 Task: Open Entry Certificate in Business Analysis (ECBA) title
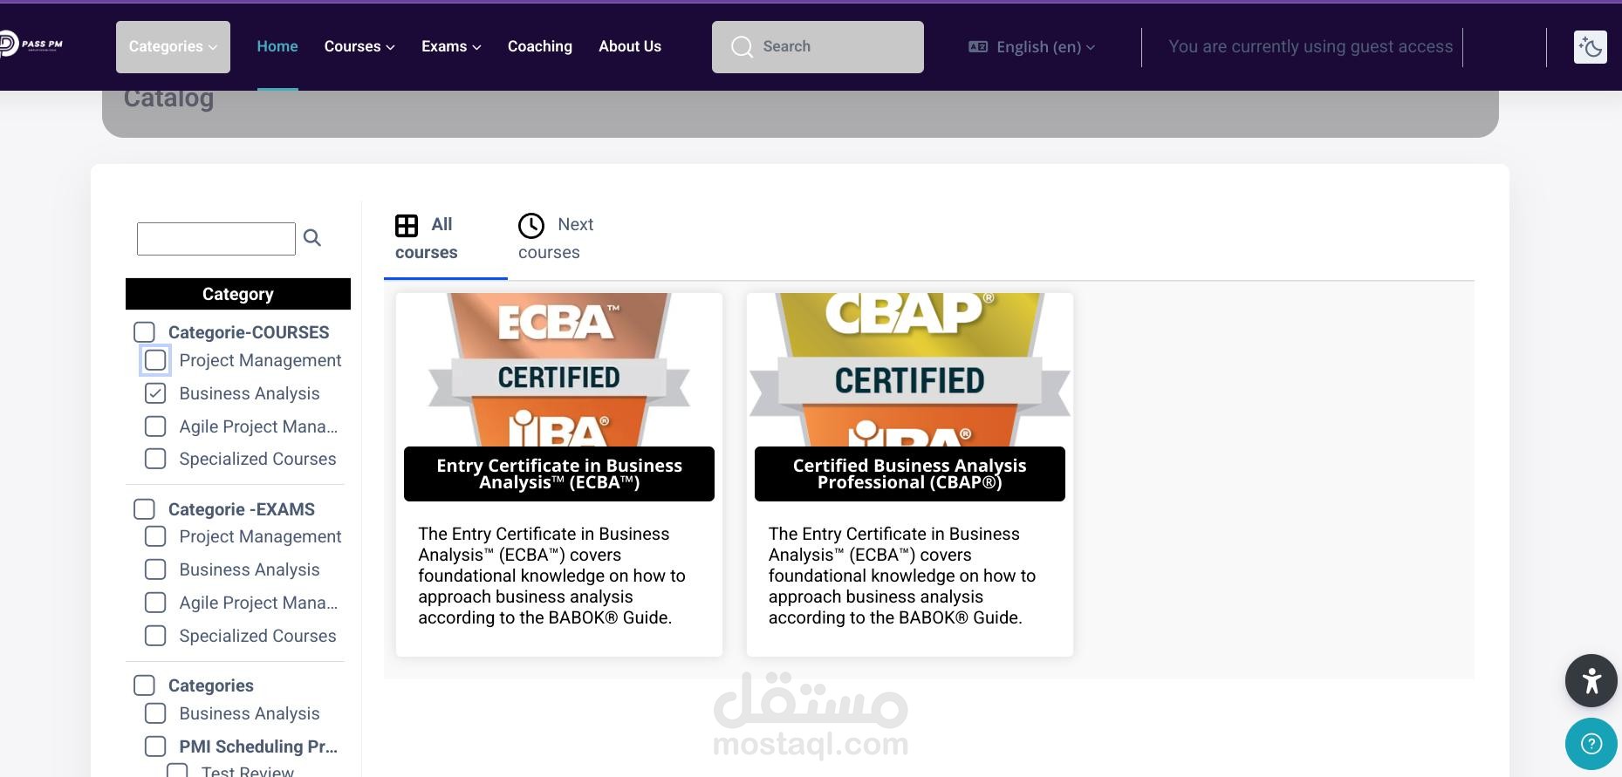pyautogui.click(x=559, y=474)
